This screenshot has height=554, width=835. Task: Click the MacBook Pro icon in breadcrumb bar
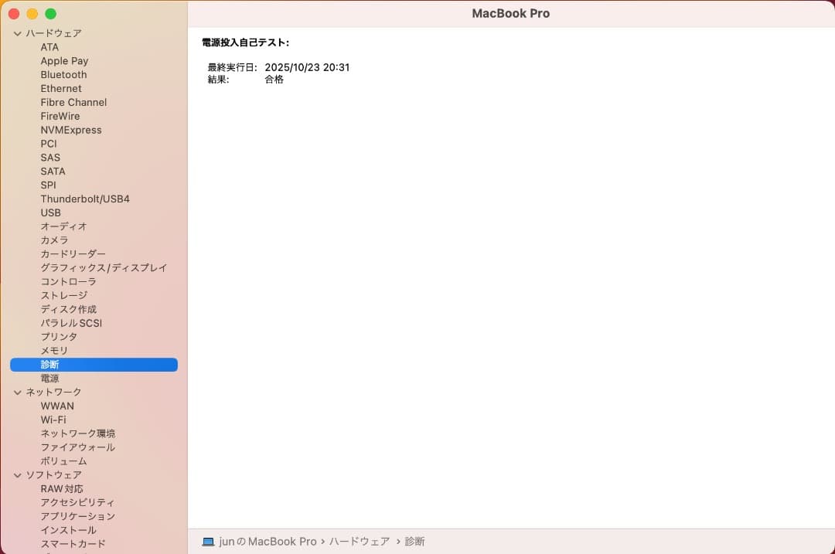pos(209,541)
